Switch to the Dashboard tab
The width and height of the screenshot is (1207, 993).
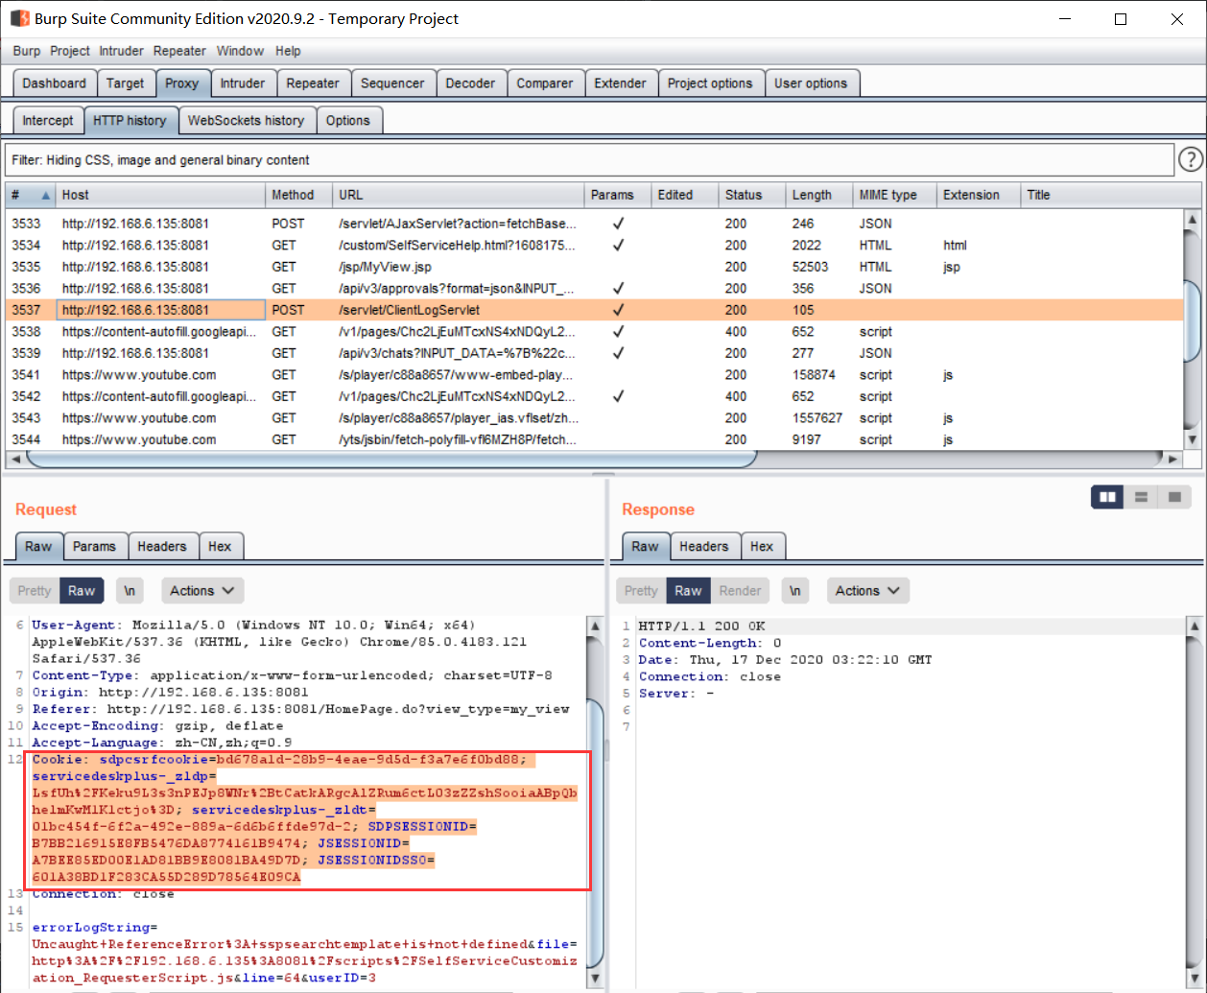click(x=55, y=83)
